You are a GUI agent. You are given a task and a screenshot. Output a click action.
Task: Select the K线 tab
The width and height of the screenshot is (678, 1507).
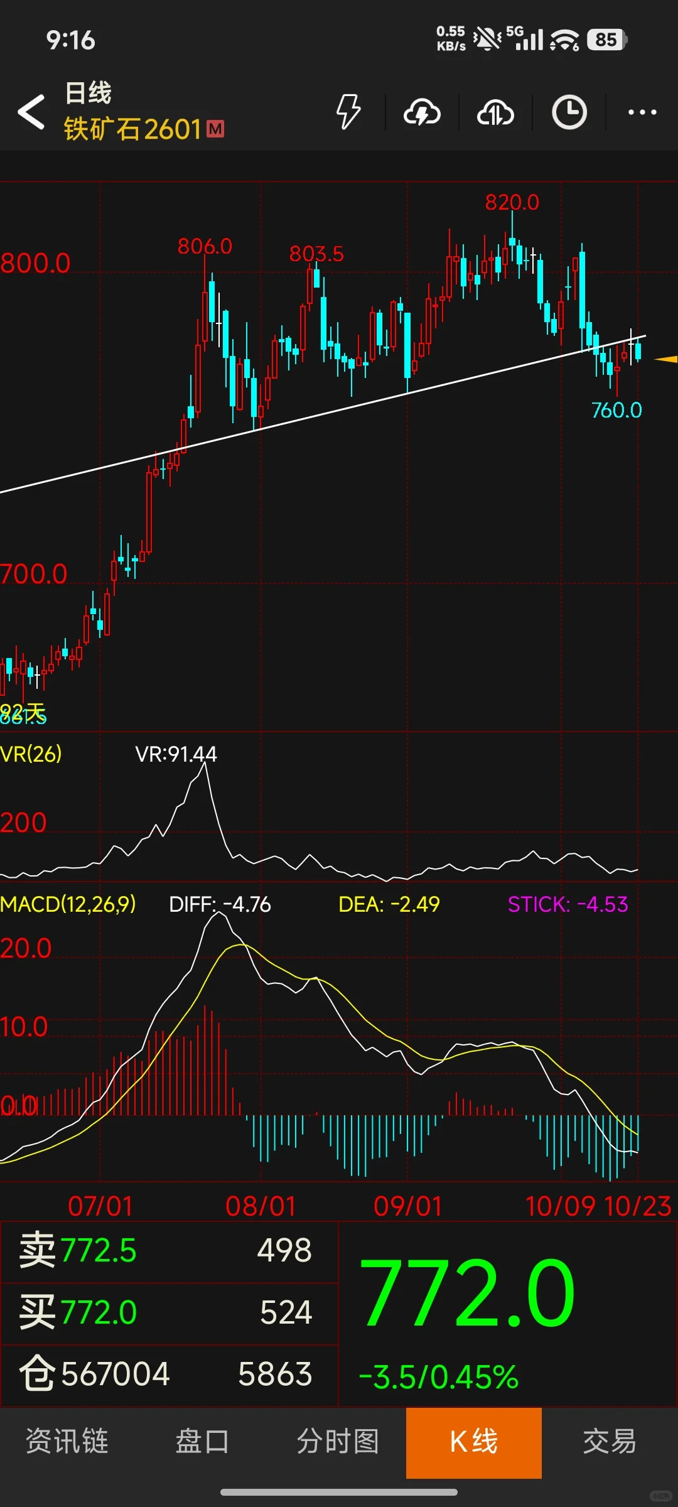474,1443
